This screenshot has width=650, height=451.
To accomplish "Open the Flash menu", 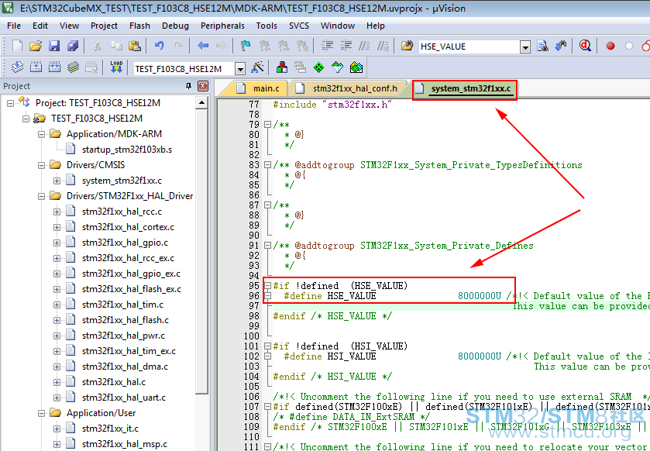I will click(139, 26).
